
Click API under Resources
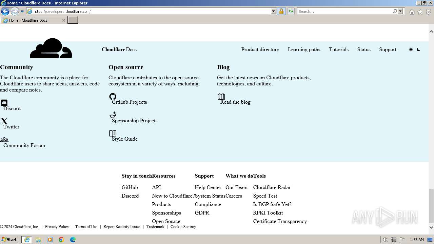point(156,187)
